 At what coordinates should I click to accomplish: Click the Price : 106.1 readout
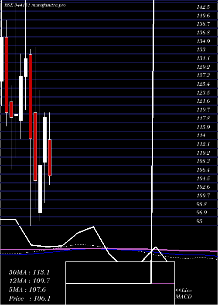(29, 298)
